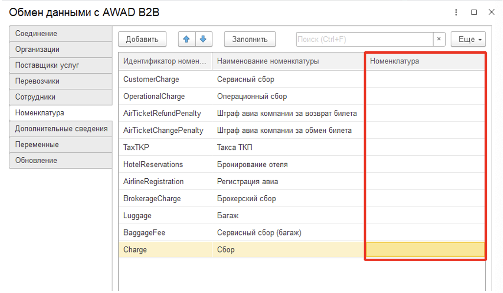
Task: Open the Переменные tab
Action: point(60,145)
